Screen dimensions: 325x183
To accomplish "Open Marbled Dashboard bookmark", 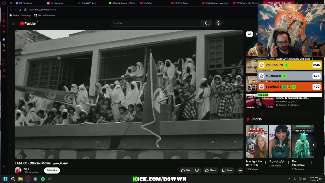I will pos(46,15).
